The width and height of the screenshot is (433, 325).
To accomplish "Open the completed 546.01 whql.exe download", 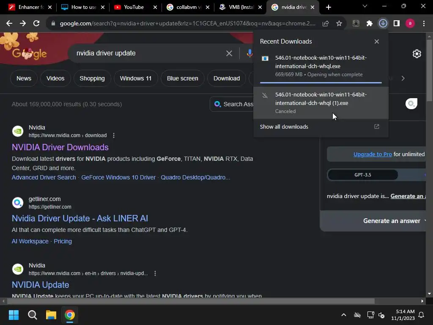I will coord(321,66).
